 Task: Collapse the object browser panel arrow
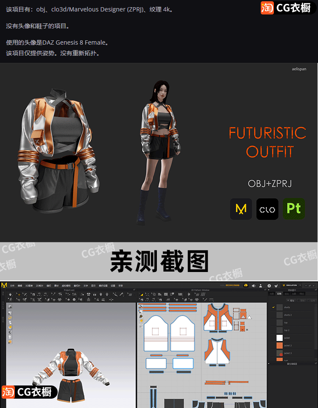point(269,289)
